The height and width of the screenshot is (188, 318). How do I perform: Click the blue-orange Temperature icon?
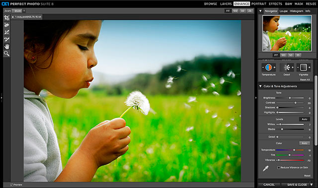[x=268, y=67]
